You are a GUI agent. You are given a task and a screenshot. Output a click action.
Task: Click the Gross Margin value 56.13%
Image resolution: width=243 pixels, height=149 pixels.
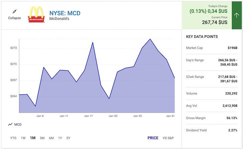[x=232, y=118]
